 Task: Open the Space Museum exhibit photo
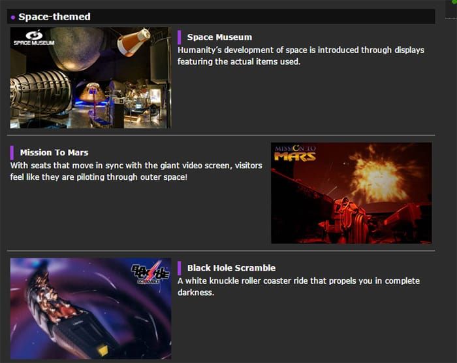[91, 78]
